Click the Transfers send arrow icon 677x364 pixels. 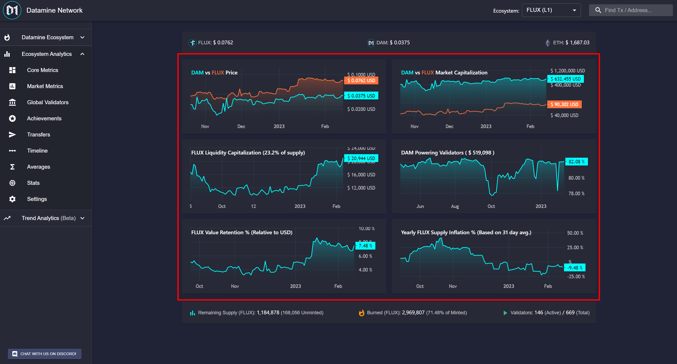point(12,135)
